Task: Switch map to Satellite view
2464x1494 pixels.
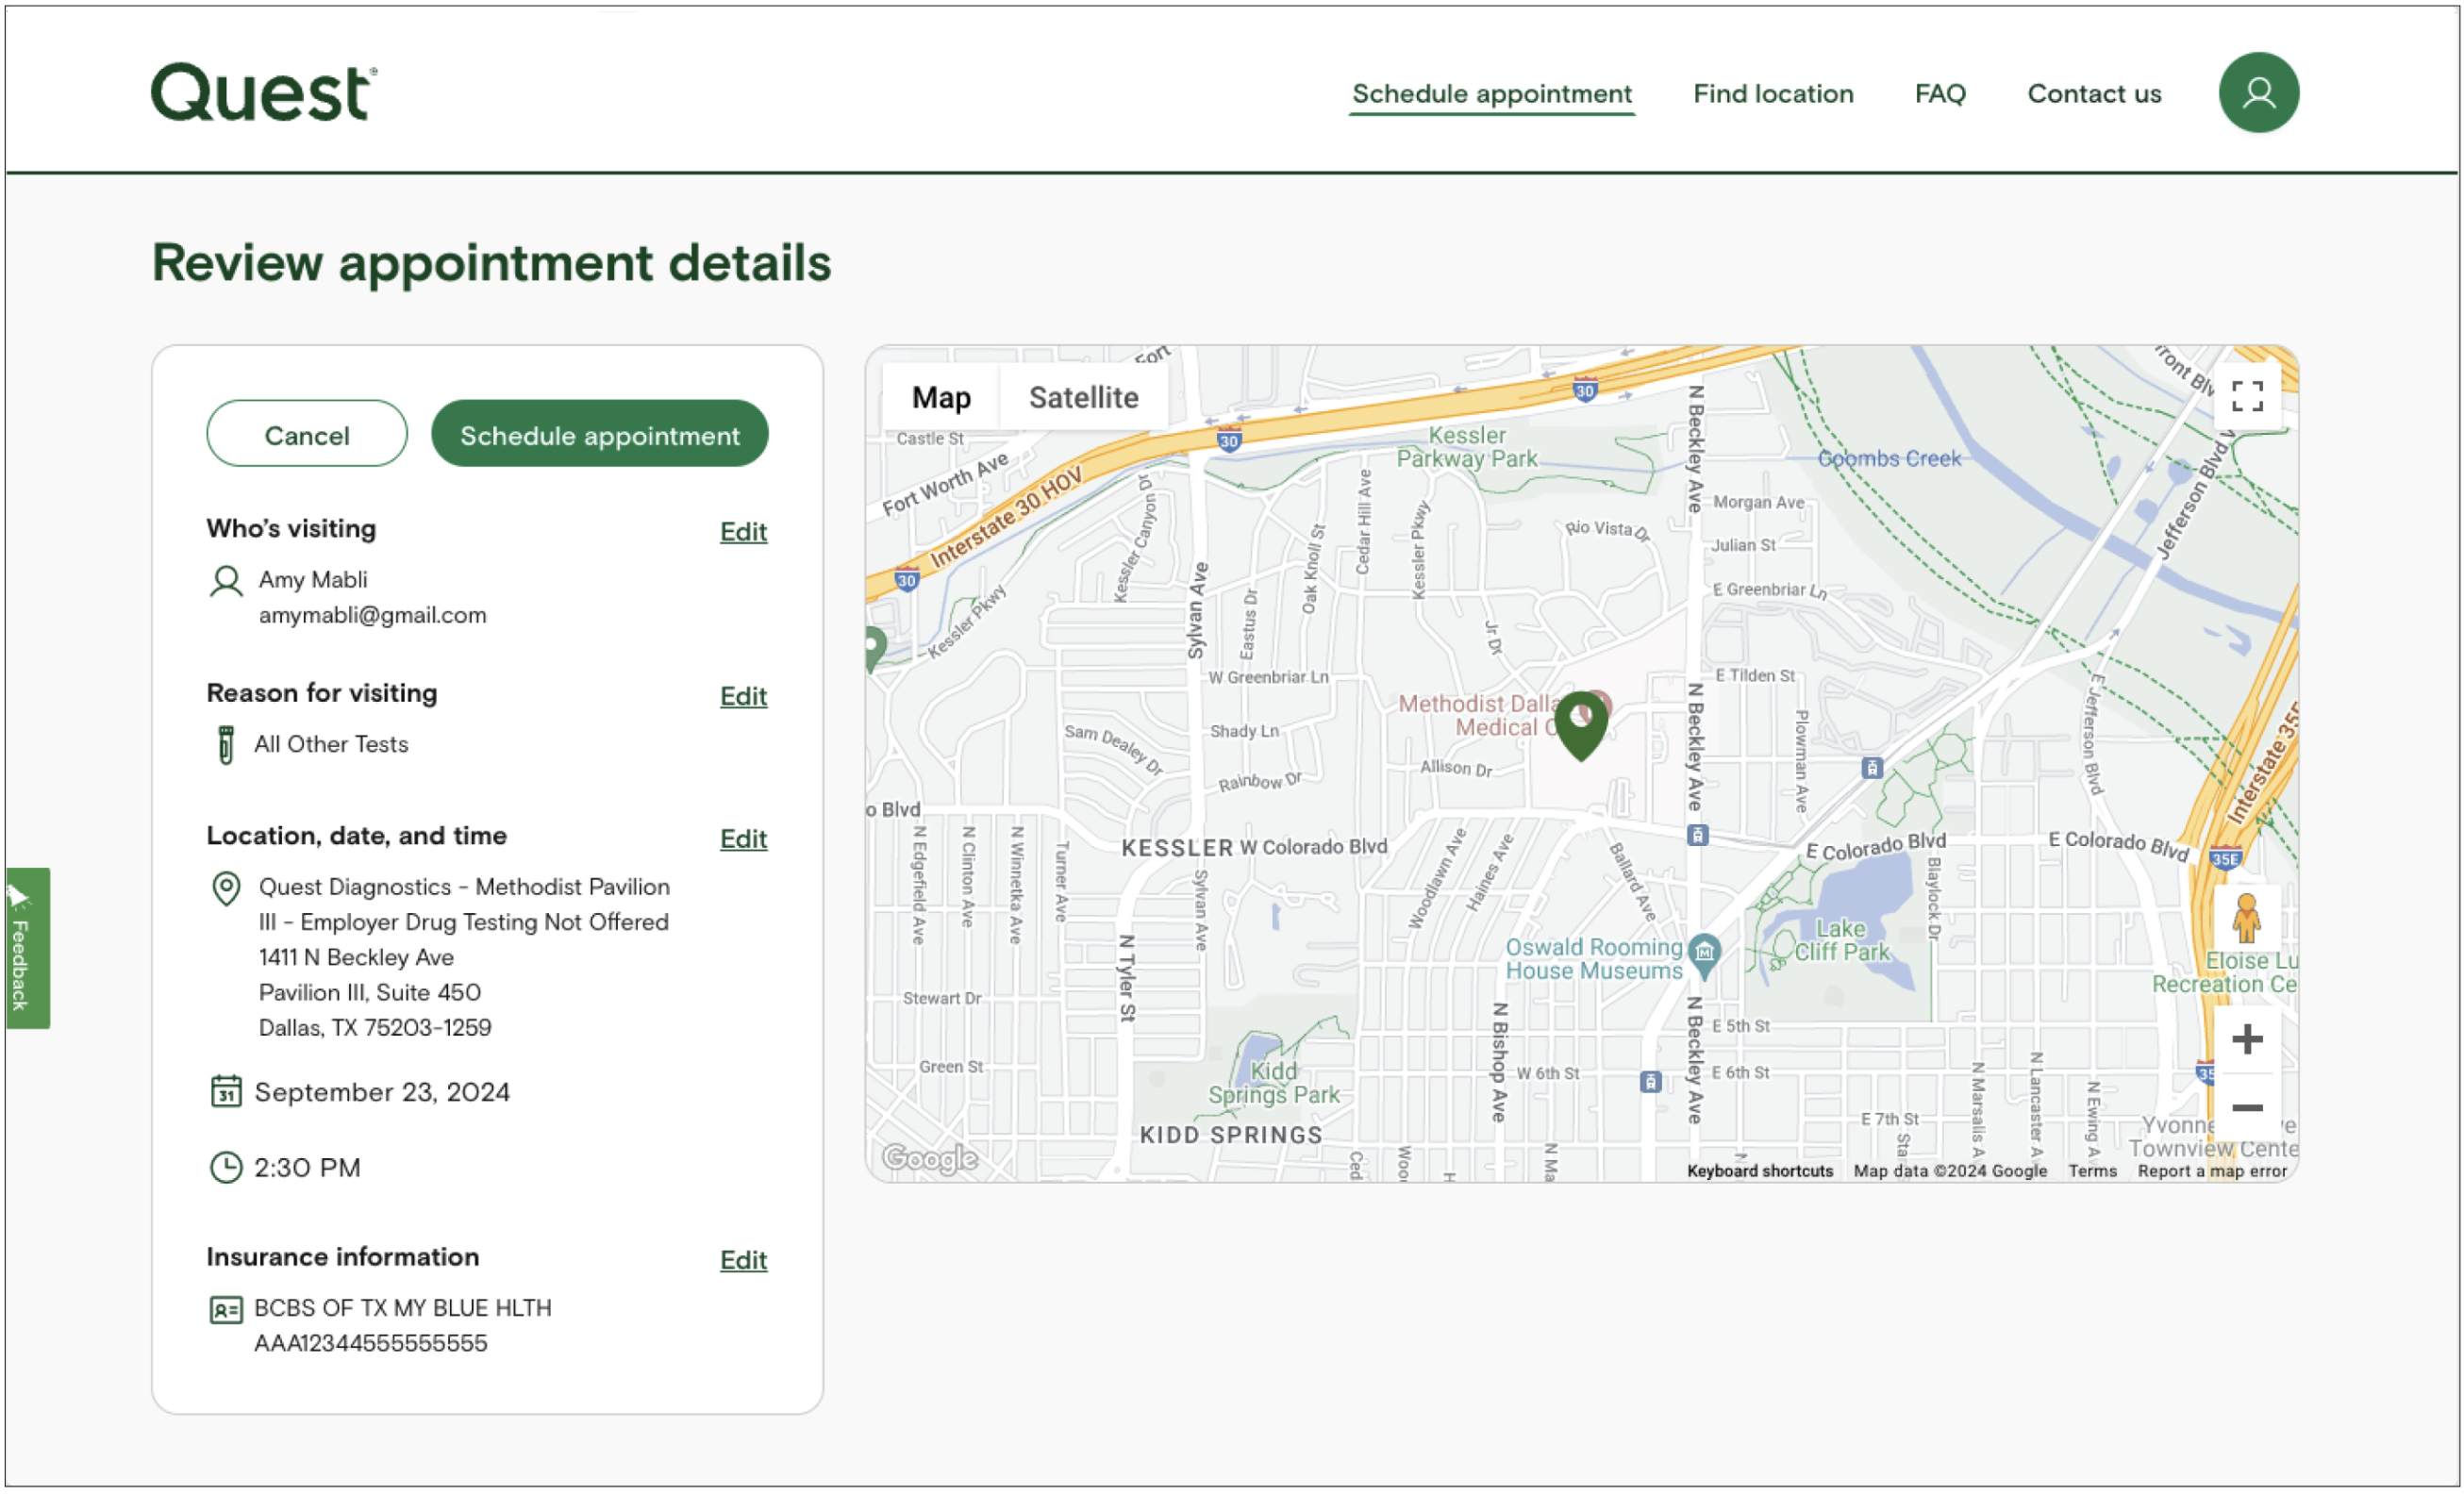Action: [1083, 397]
